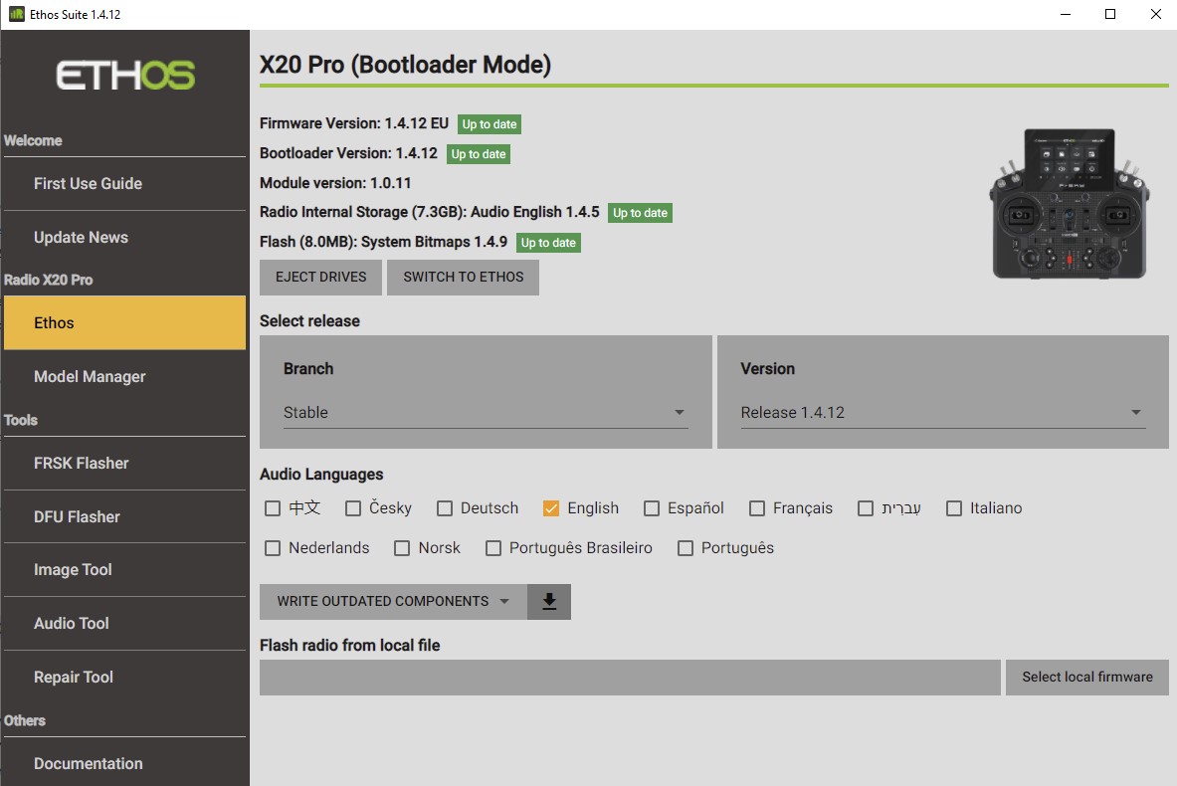The width and height of the screenshot is (1177, 786).
Task: Expand the Write Outdated Components dropdown arrow
Action: (x=504, y=601)
